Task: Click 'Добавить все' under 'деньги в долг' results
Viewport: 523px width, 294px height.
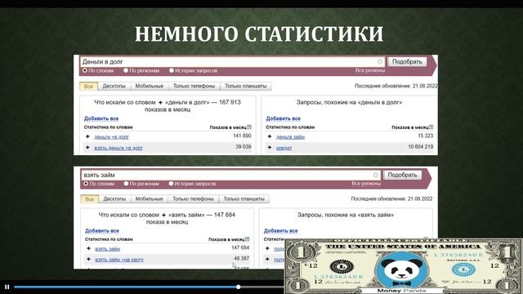Action: point(101,118)
